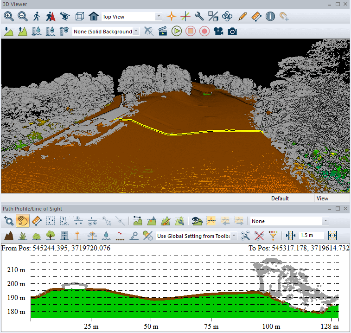This screenshot has height=333, width=351.
Task: Reset 3D view with Home icon
Action: (x=93, y=17)
